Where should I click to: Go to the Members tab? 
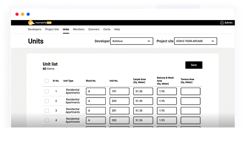point(78,29)
